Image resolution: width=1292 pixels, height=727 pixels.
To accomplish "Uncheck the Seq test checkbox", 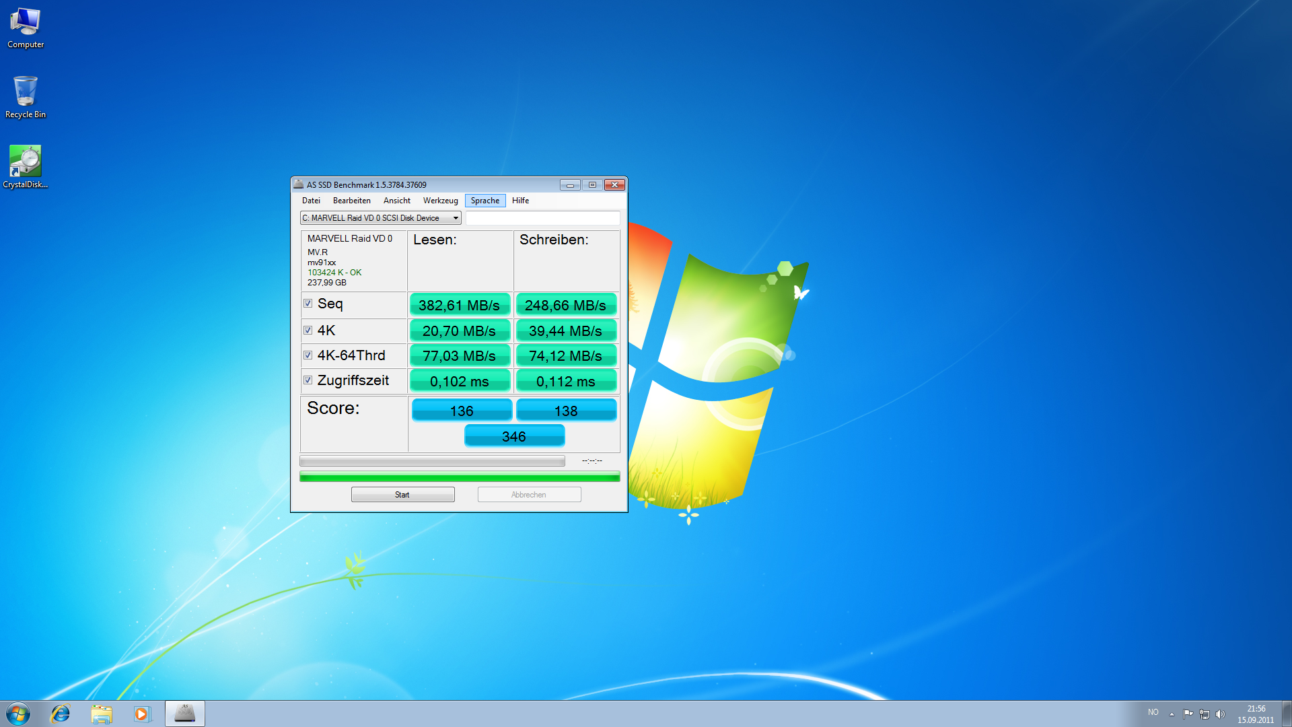I will point(308,304).
